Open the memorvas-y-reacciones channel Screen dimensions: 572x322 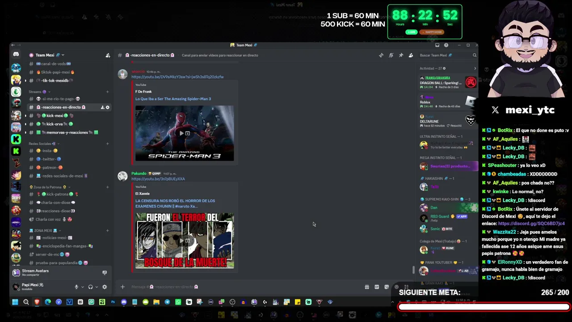coord(69,133)
